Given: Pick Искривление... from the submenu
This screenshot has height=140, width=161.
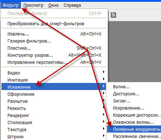Looking at the screenshot, I should 134,108.
